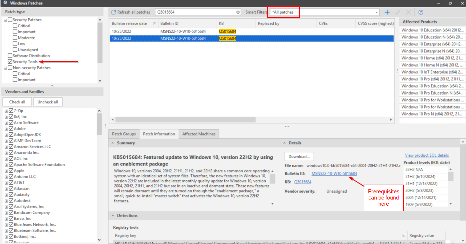The image size is (466, 244).
Task: Clear the Q5015684 search using the x icon
Action: tap(237, 12)
